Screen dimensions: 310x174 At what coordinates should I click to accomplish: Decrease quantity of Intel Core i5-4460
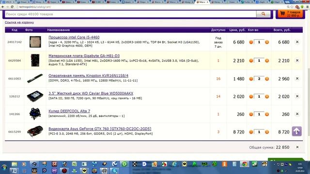click(251, 42)
